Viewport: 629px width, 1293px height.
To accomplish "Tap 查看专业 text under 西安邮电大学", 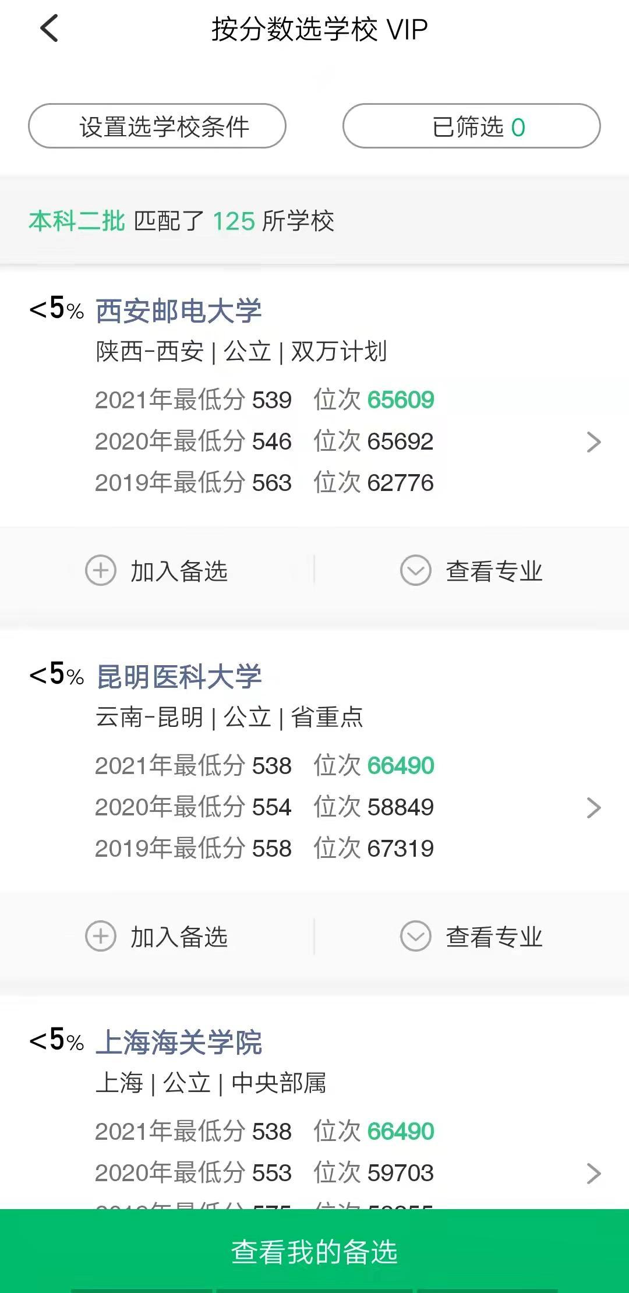I will coord(494,571).
